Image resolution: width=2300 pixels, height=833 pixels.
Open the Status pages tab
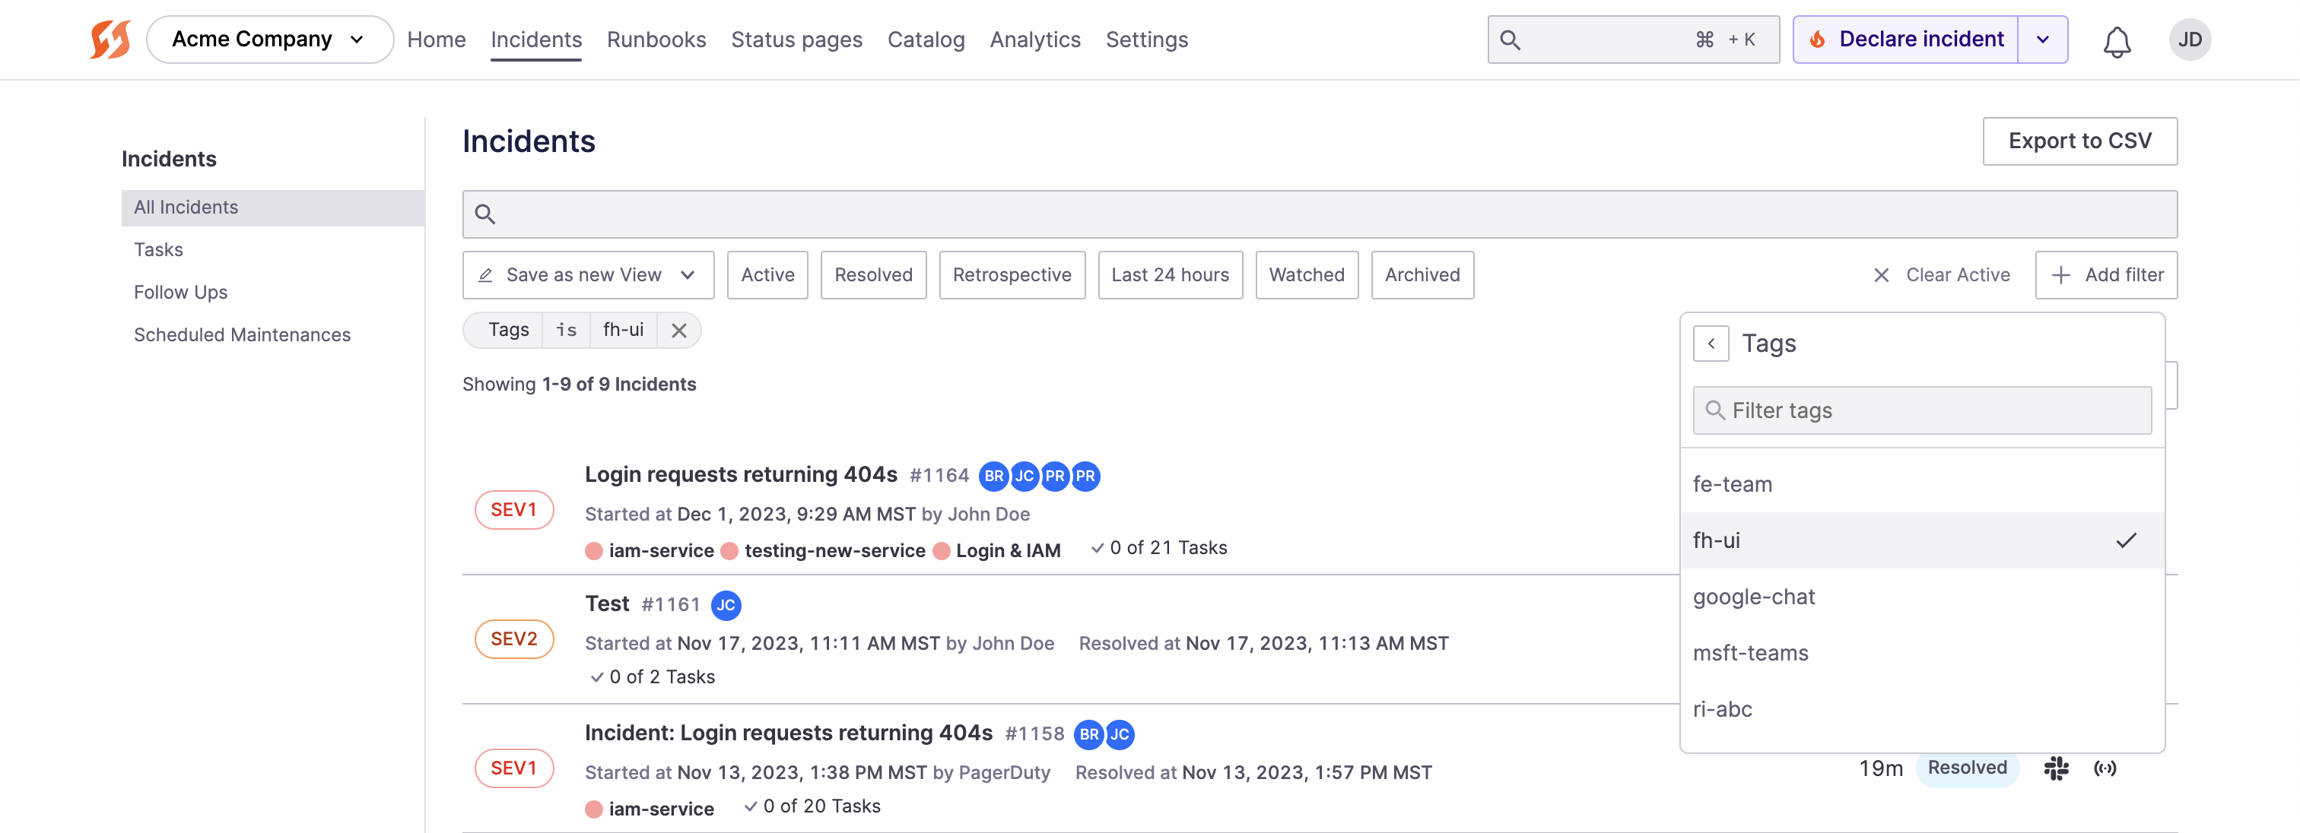click(796, 40)
